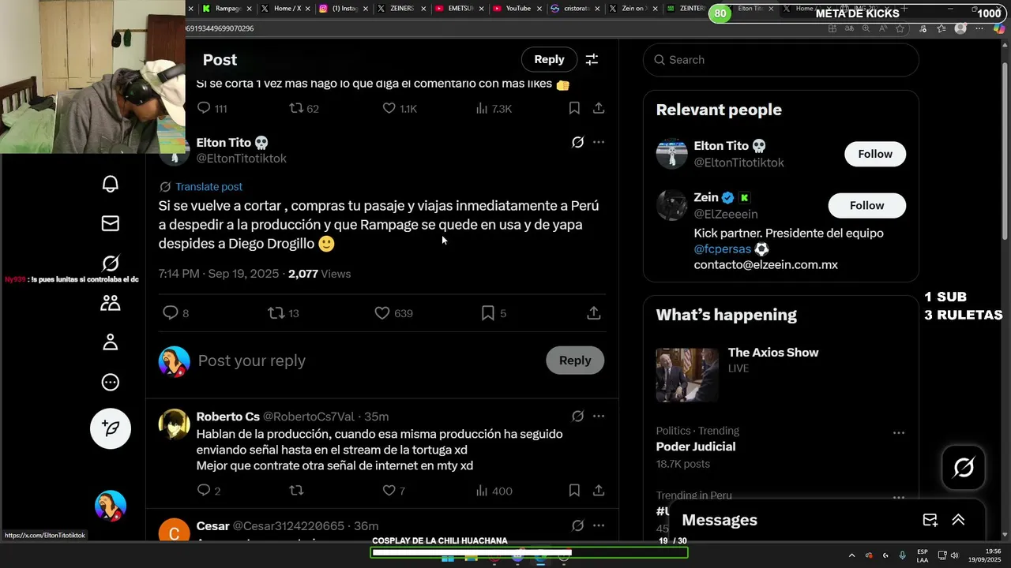
Task: Open more options on Cesar reply
Action: coord(599,525)
